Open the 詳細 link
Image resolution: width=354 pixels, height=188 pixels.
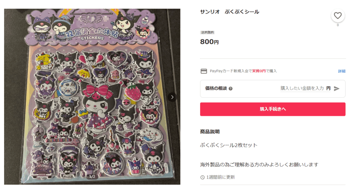[342, 71]
